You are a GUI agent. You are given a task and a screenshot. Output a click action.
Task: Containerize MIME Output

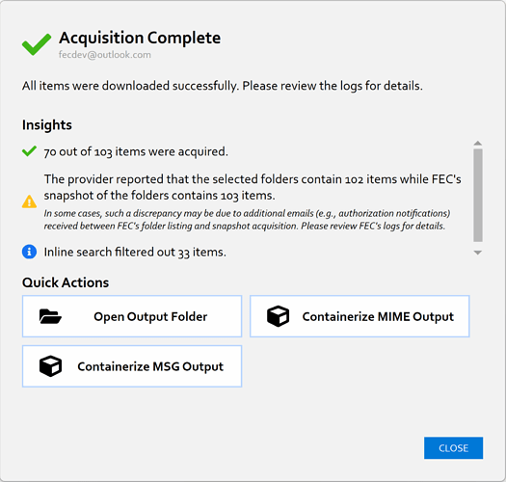click(360, 316)
